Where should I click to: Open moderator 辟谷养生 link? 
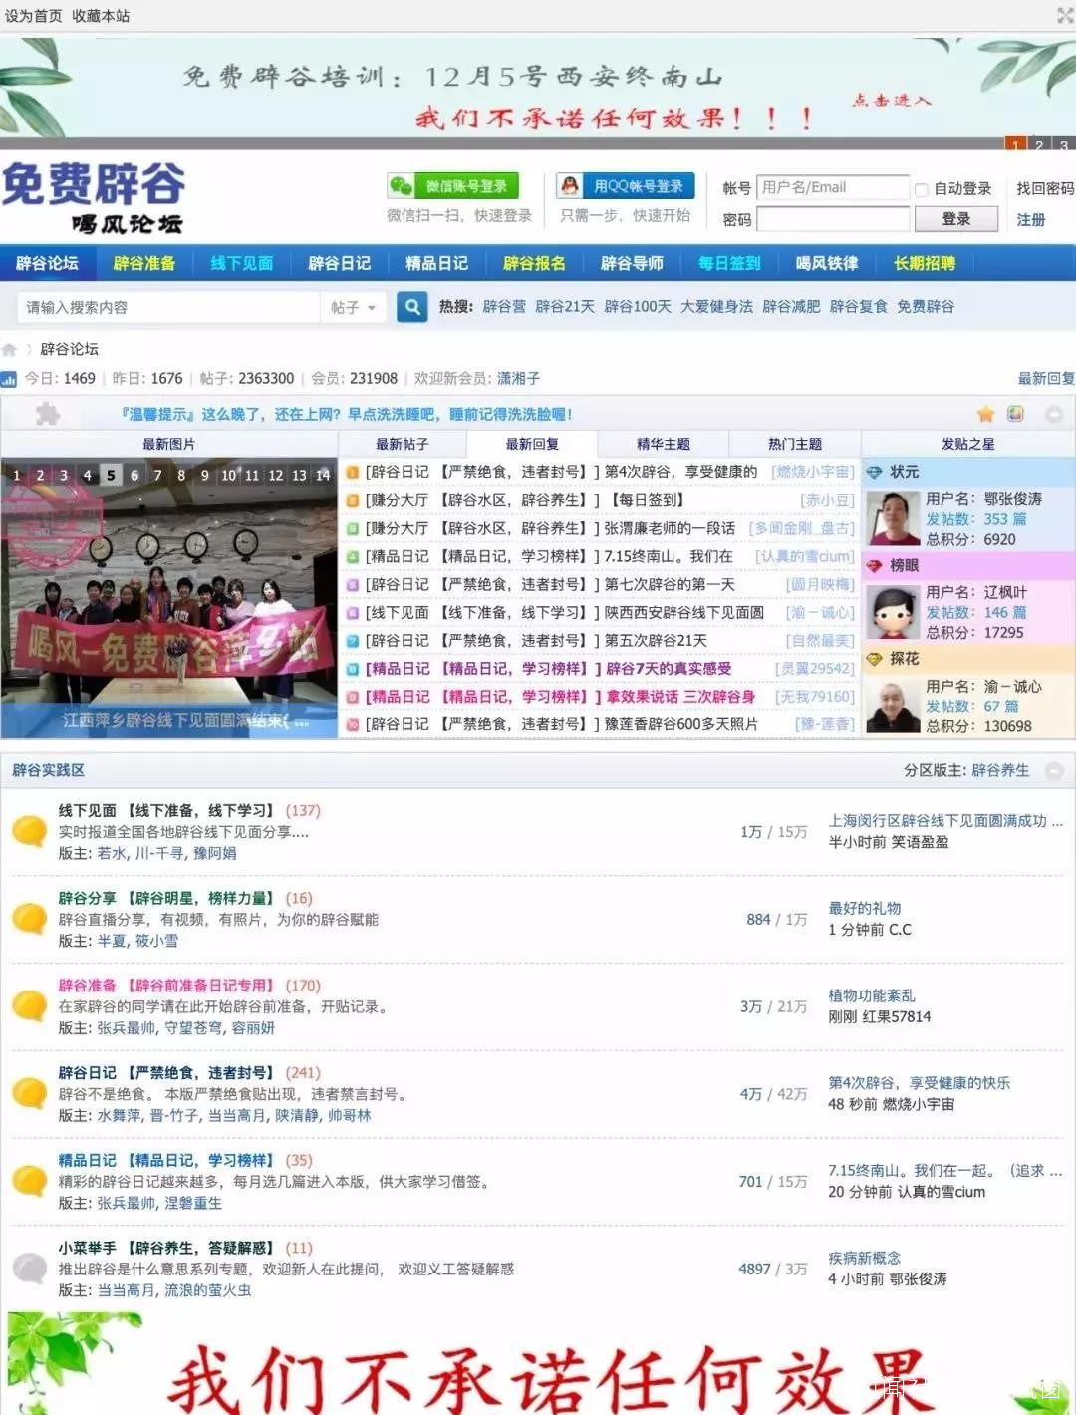coord(1000,770)
